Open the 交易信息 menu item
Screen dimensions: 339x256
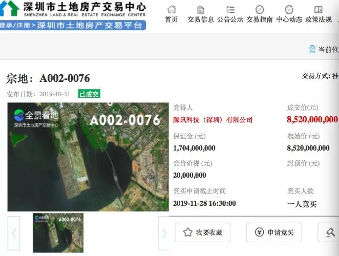(x=201, y=19)
